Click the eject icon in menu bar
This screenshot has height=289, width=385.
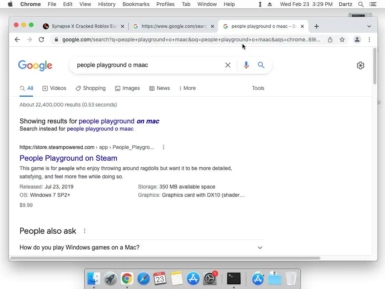pyautogui.click(x=270, y=4)
